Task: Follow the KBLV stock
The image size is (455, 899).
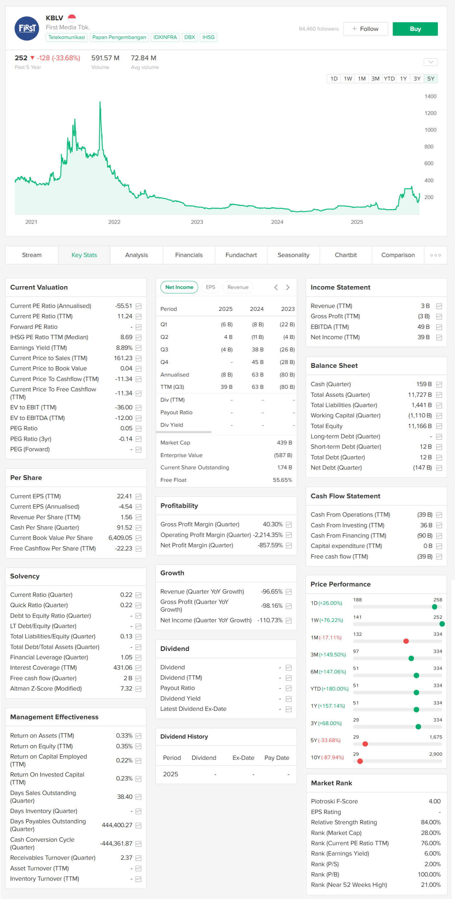Action: pyautogui.click(x=365, y=29)
